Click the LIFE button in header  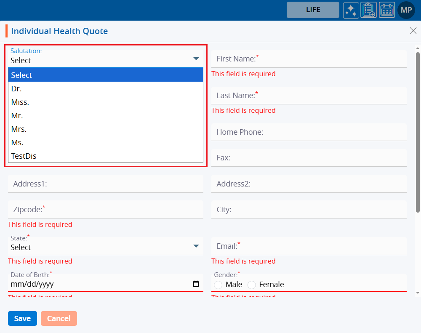pyautogui.click(x=313, y=10)
